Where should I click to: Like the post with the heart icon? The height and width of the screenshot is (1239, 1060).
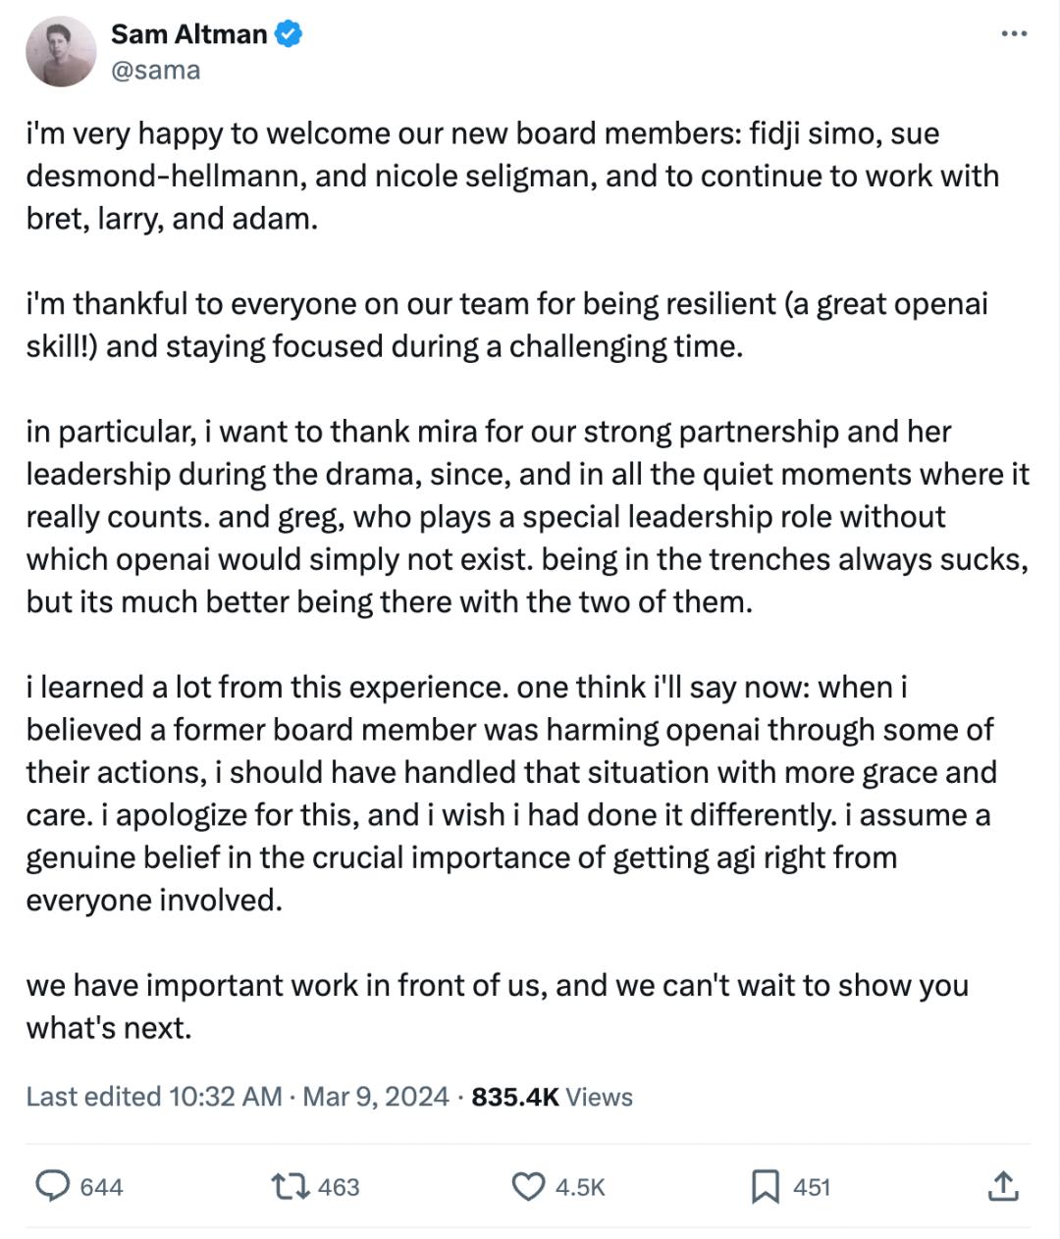(528, 1186)
